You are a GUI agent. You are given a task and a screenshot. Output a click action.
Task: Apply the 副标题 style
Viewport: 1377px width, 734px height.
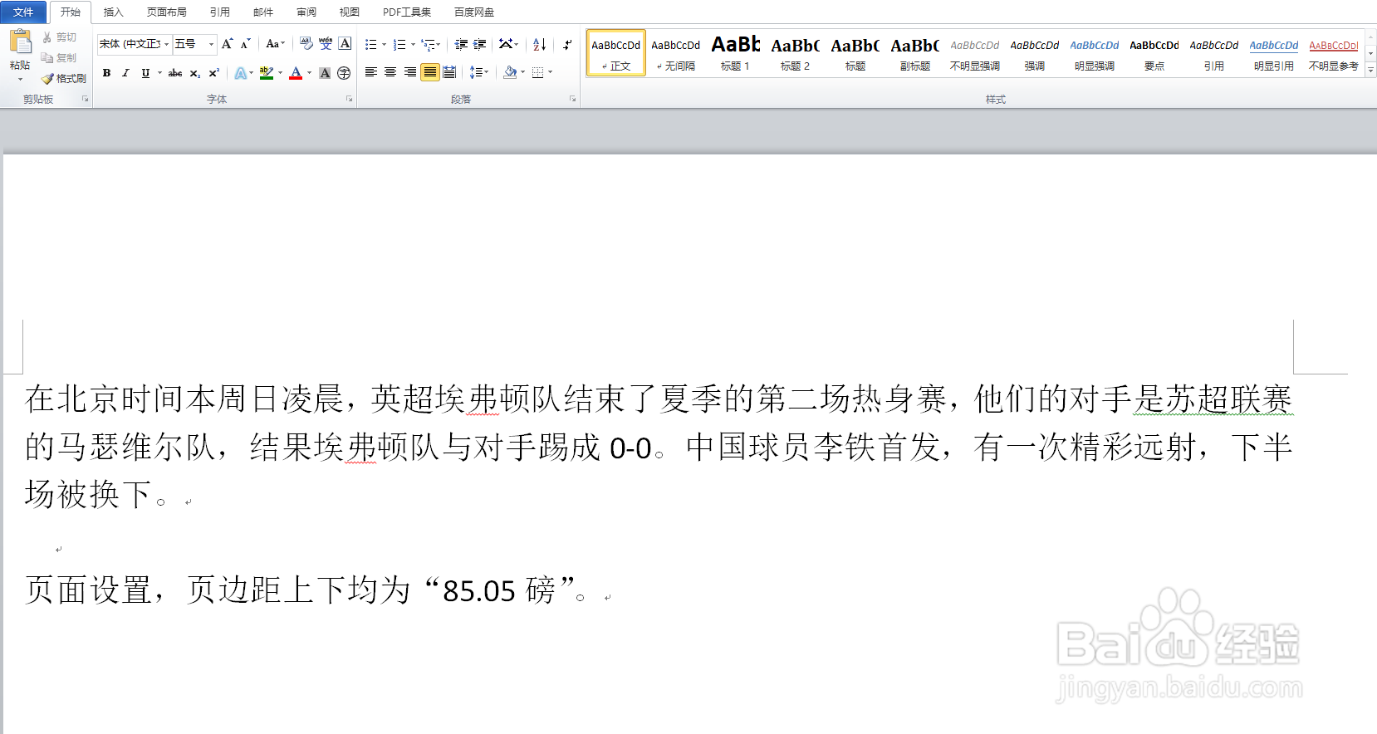[914, 53]
